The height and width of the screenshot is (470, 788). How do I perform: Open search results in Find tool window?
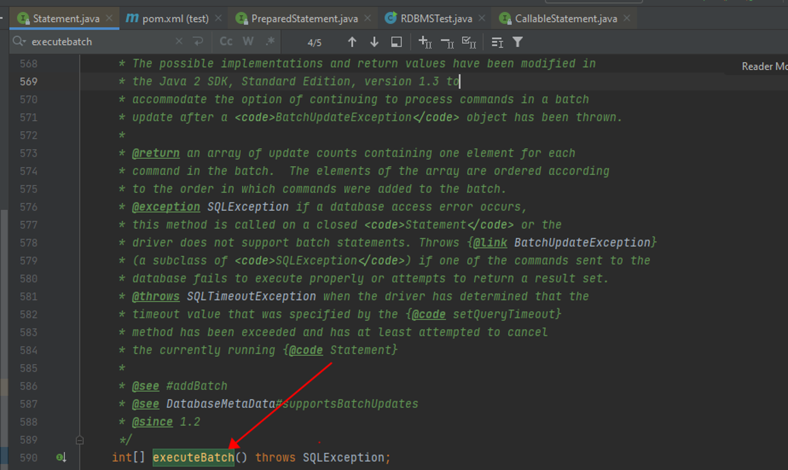396,42
